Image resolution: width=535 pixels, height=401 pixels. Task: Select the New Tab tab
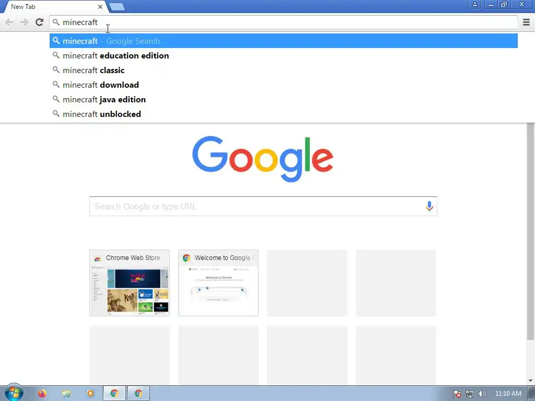[54, 7]
